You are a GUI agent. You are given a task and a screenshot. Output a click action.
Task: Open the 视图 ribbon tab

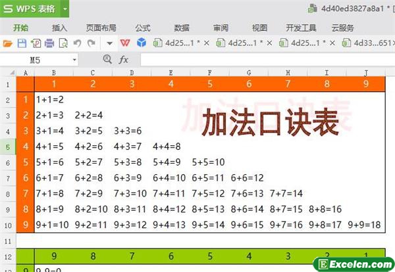(x=259, y=28)
